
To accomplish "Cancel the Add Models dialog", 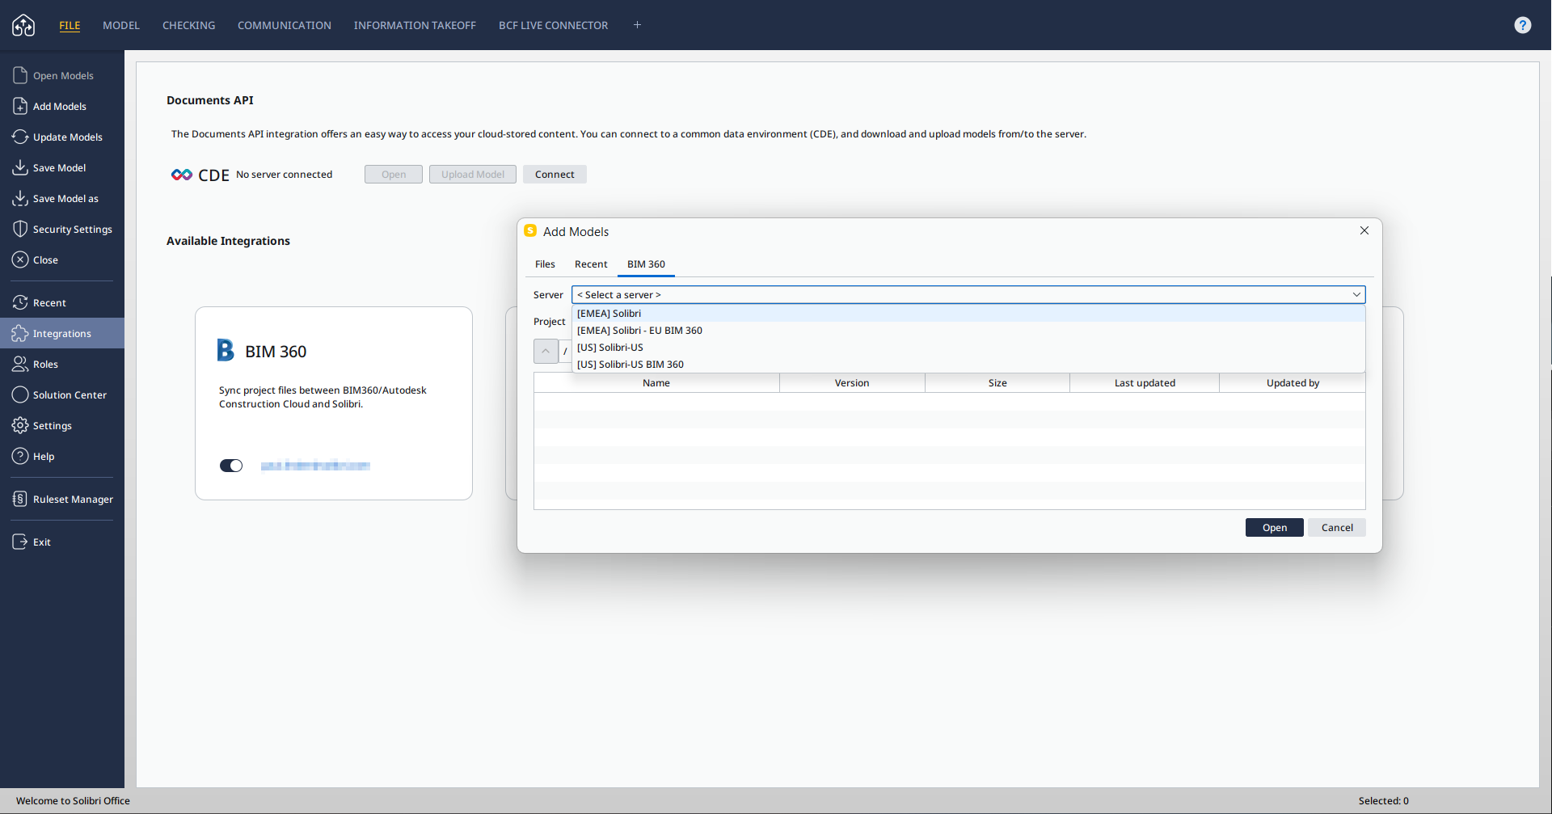I will (x=1337, y=528).
